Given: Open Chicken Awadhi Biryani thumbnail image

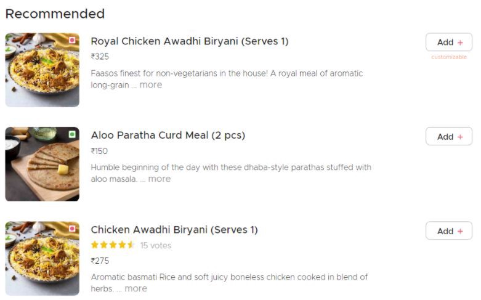Looking at the screenshot, I should pyautogui.click(x=42, y=259).
